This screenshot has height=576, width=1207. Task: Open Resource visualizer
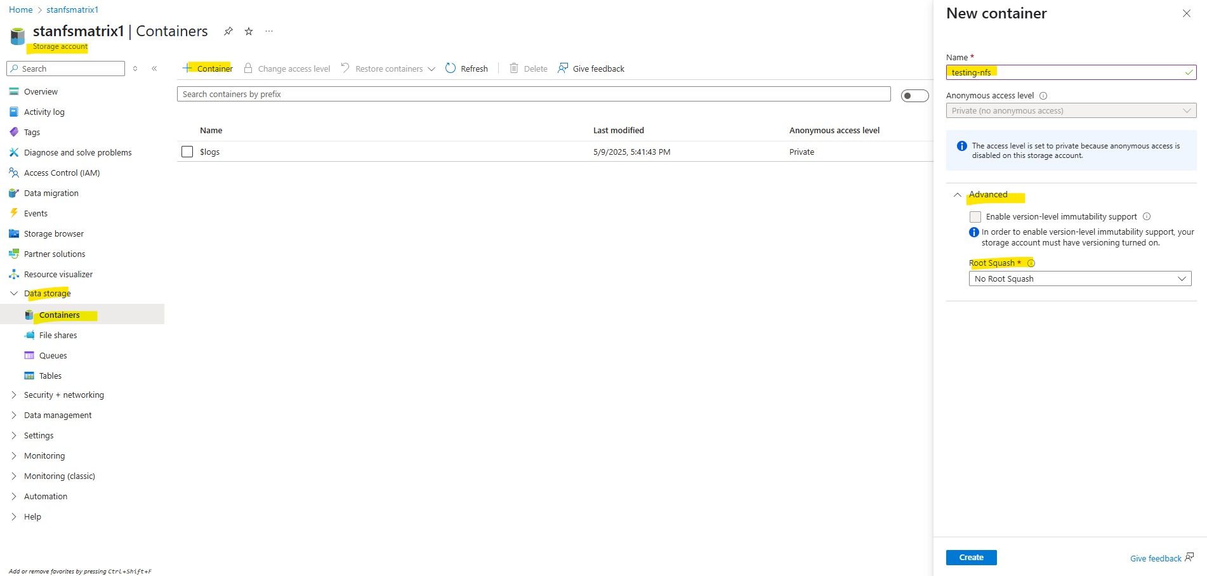(58, 274)
